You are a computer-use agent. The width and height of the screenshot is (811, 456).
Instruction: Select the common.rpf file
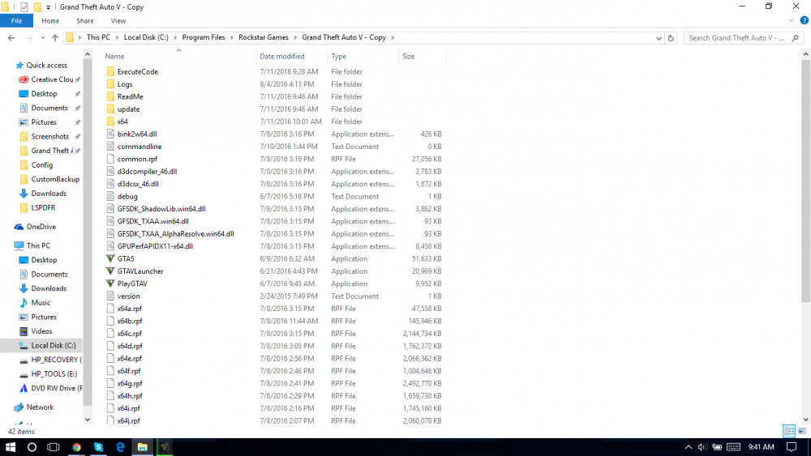(x=137, y=159)
